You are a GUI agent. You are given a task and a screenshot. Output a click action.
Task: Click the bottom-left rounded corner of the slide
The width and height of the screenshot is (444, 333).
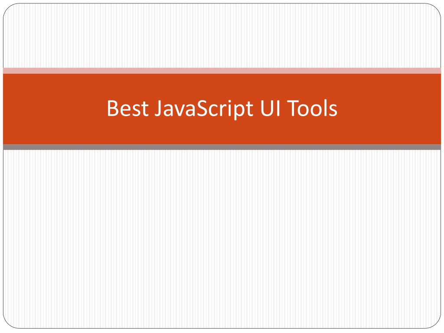tap(9, 323)
